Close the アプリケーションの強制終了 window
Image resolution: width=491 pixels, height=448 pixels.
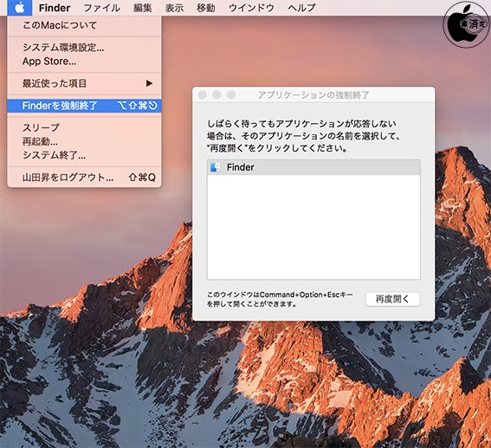click(203, 94)
